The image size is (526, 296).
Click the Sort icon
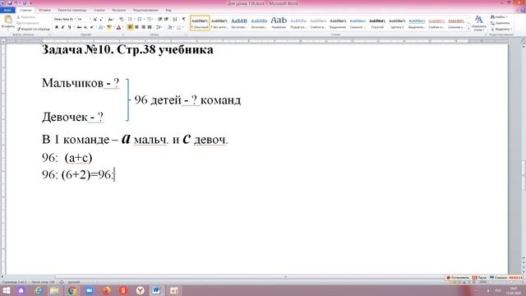(x=175, y=20)
